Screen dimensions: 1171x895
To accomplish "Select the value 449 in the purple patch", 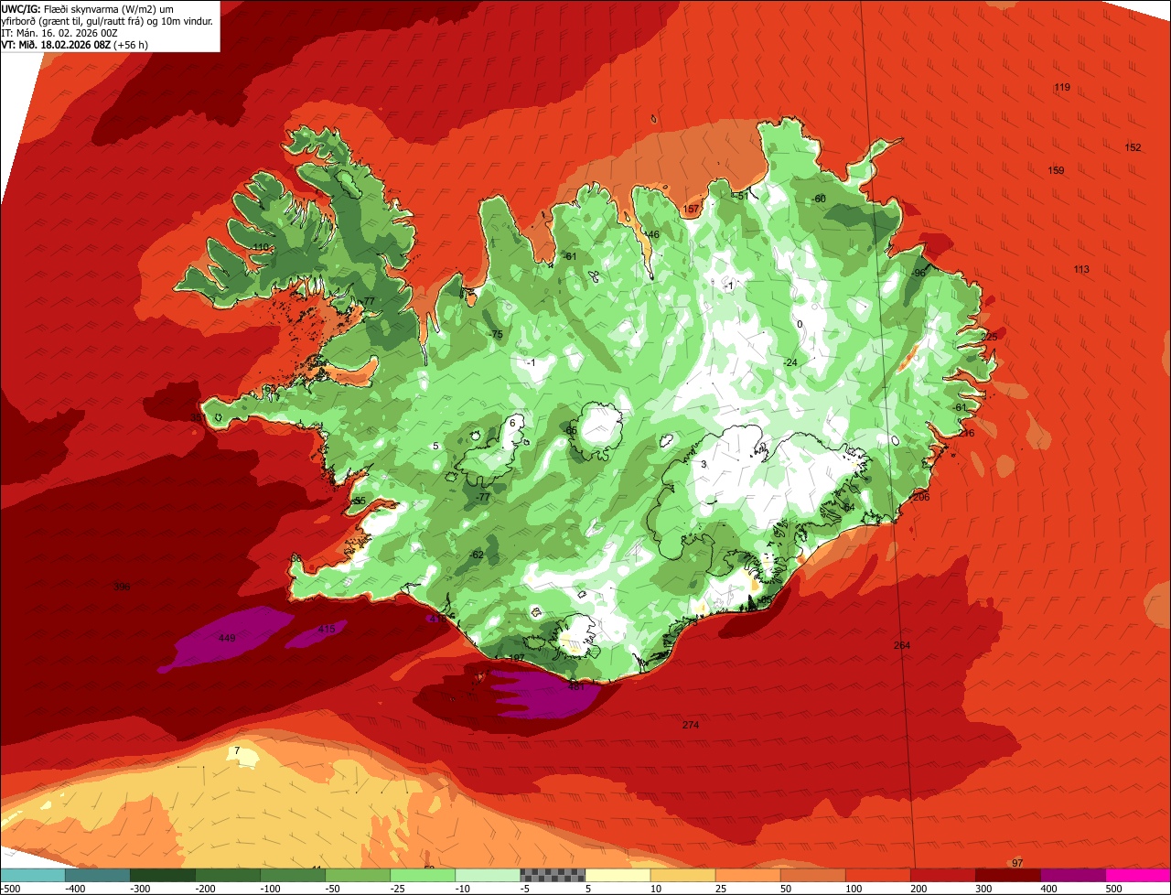I will click(226, 639).
